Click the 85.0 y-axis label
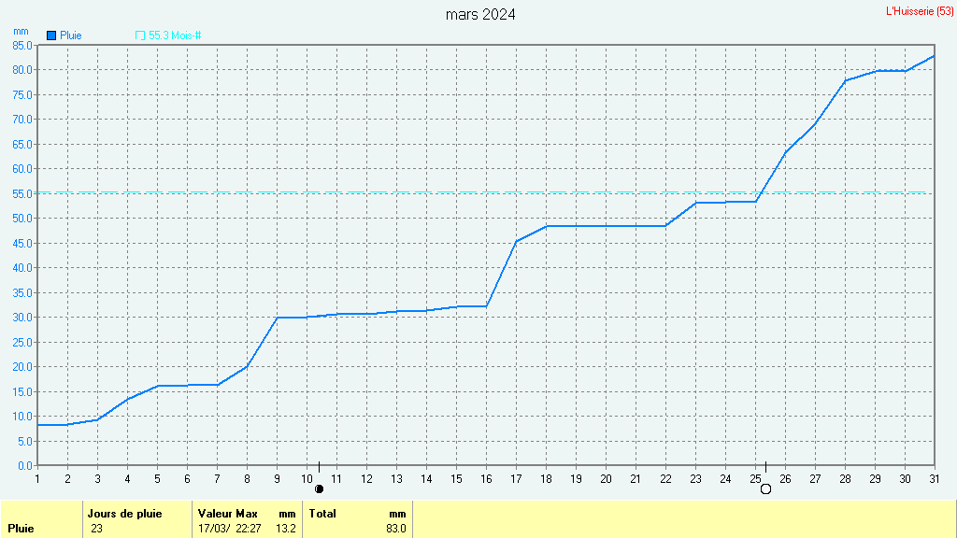This screenshot has width=957, height=538. (x=22, y=45)
